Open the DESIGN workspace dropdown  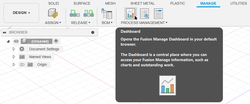[21, 13]
